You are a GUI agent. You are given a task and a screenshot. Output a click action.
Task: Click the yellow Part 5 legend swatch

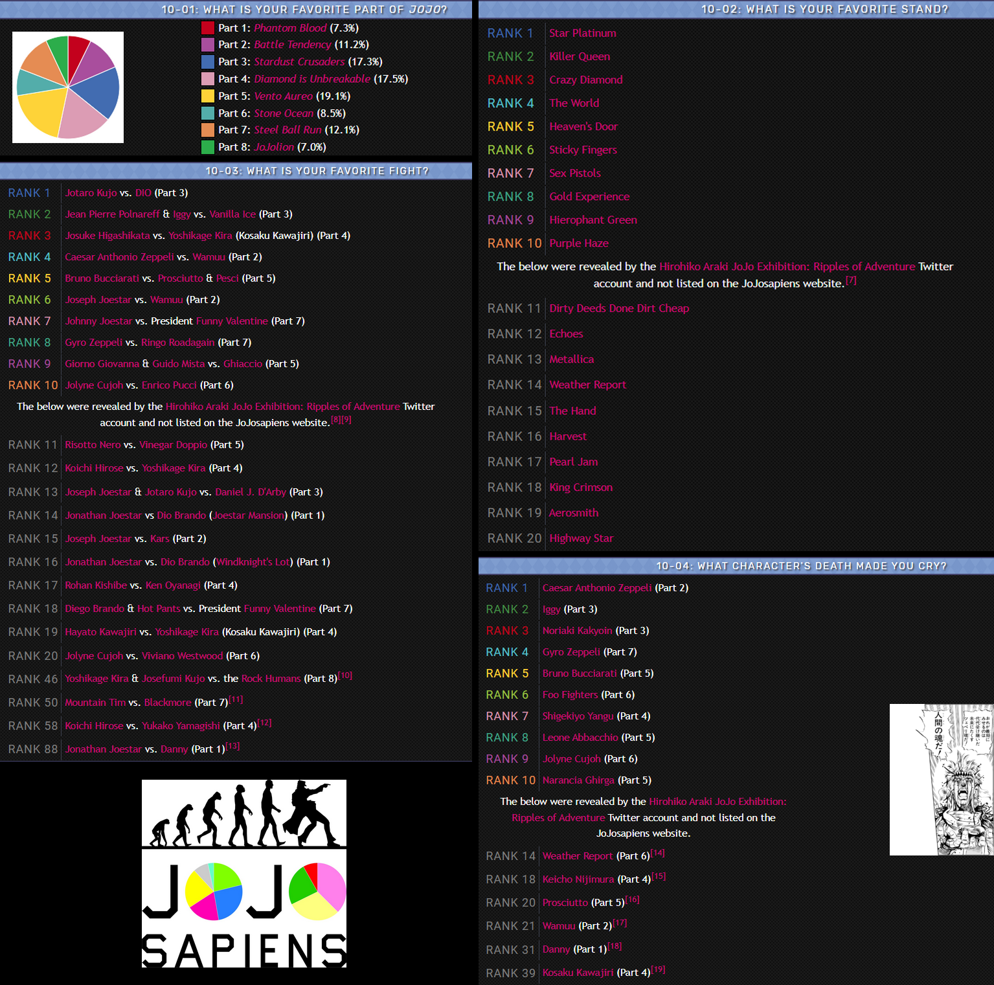pyautogui.click(x=208, y=96)
